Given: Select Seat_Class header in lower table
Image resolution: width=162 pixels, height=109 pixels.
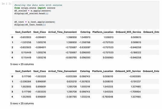Looking at the screenshot, I should (x=40, y=71).
